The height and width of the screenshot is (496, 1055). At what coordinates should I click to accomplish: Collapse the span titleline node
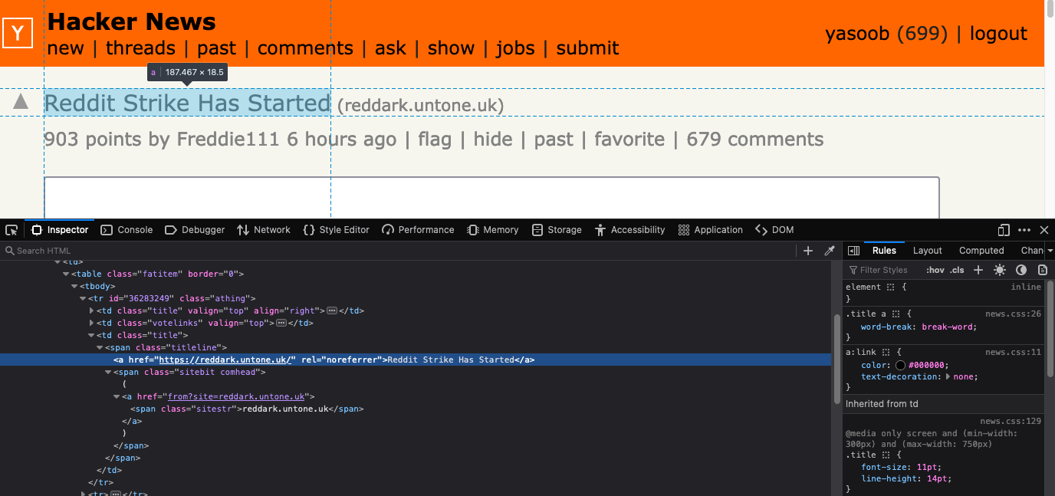[x=100, y=348]
